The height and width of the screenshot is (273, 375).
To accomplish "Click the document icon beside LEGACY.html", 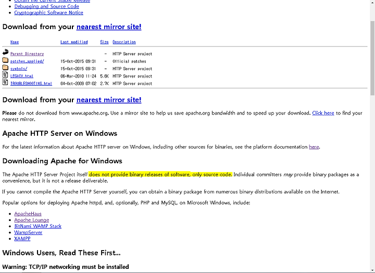I will pyautogui.click(x=5, y=74).
